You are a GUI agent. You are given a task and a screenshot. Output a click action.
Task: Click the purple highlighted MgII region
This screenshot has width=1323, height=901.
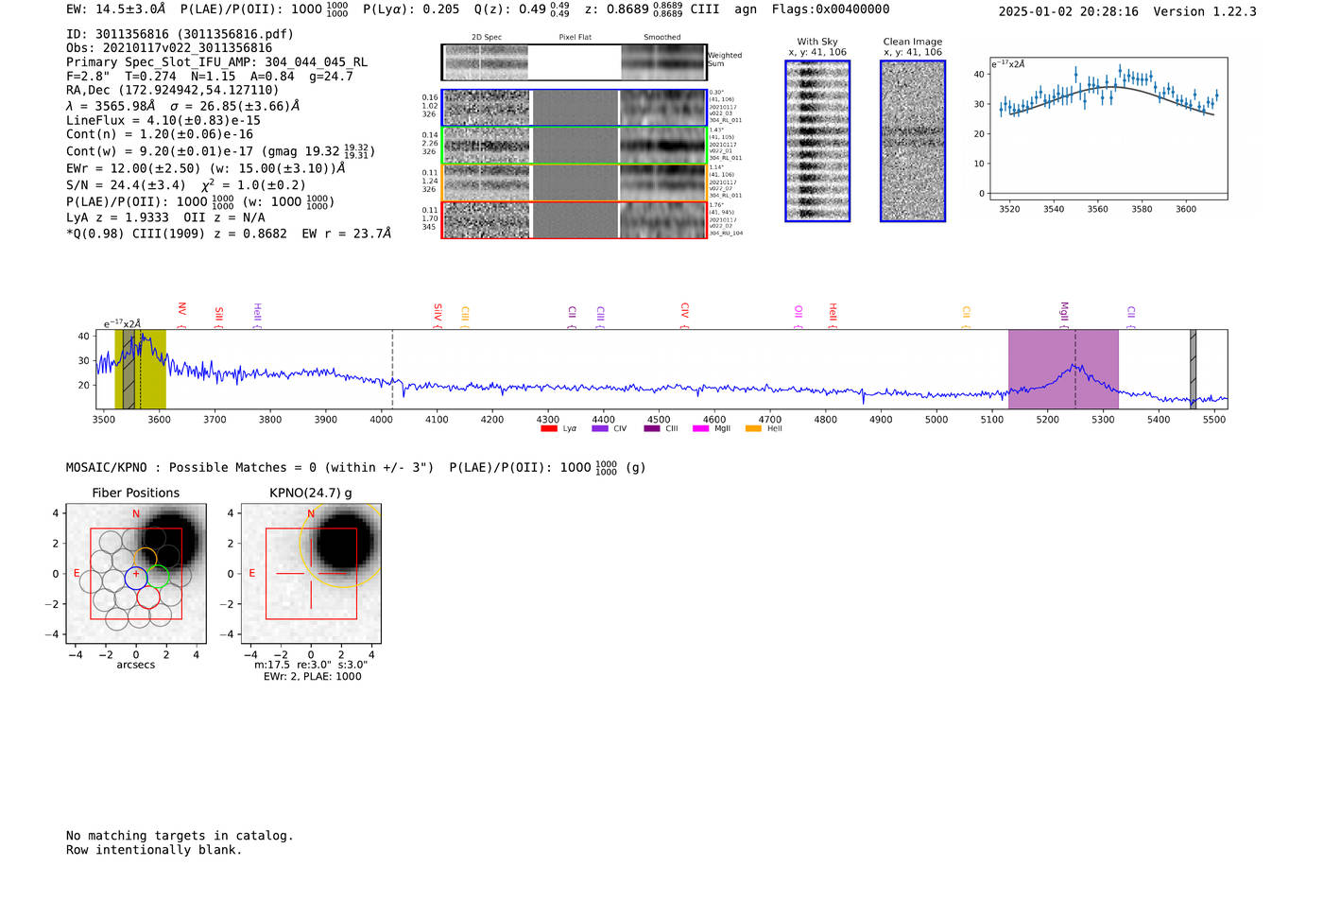[1063, 369]
